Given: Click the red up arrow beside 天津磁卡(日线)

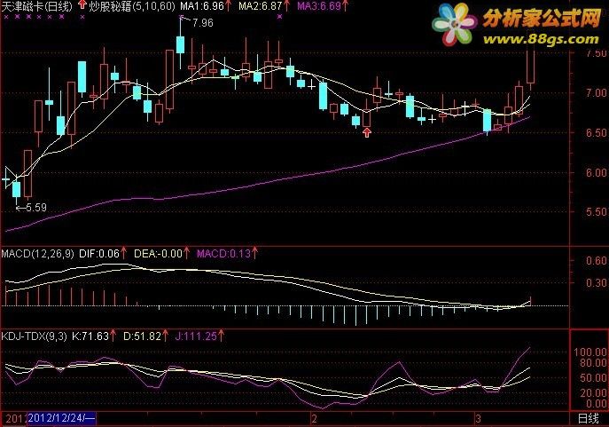Looking at the screenshot, I should pyautogui.click(x=82, y=5).
